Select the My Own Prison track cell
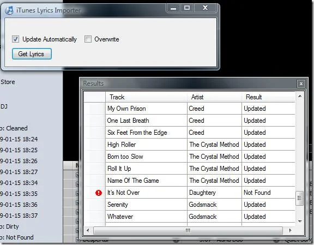Image resolution: width=314 pixels, height=245 pixels. (x=146, y=109)
